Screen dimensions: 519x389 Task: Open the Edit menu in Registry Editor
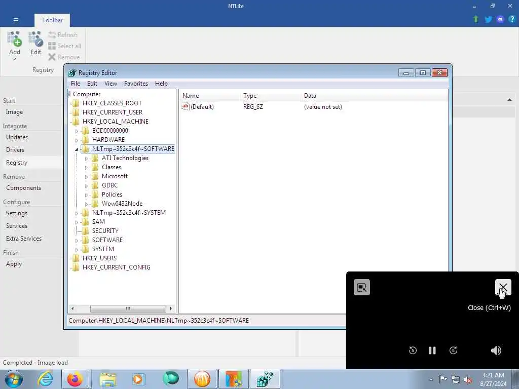[x=92, y=84]
